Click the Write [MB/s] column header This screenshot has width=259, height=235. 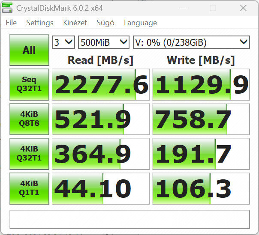coord(201,60)
